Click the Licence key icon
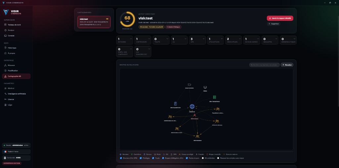339x168 pixels. (5, 99)
